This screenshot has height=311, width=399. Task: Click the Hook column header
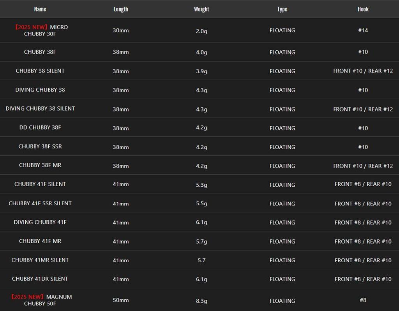click(363, 9)
